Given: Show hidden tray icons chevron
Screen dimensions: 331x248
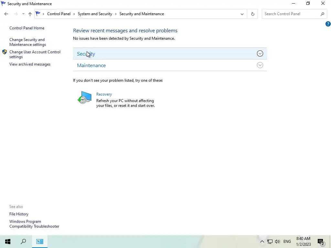Looking at the screenshot, I should pyautogui.click(x=262, y=242).
